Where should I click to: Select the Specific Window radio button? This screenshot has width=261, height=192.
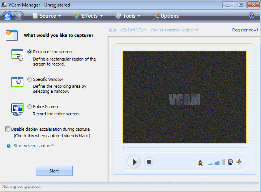click(30, 79)
